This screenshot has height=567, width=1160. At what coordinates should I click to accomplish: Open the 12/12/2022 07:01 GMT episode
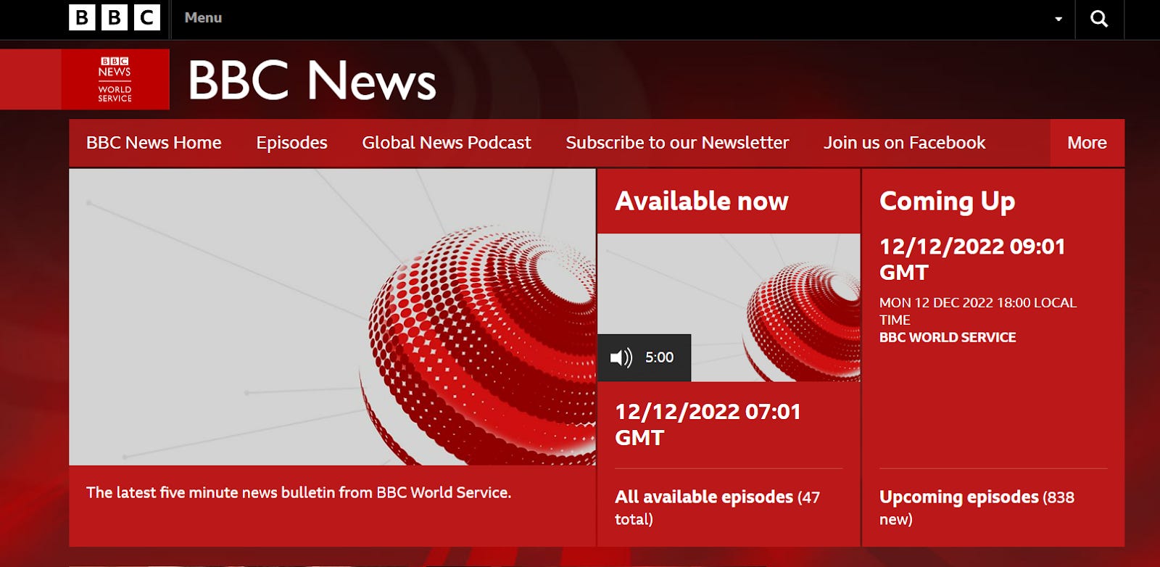click(x=708, y=424)
